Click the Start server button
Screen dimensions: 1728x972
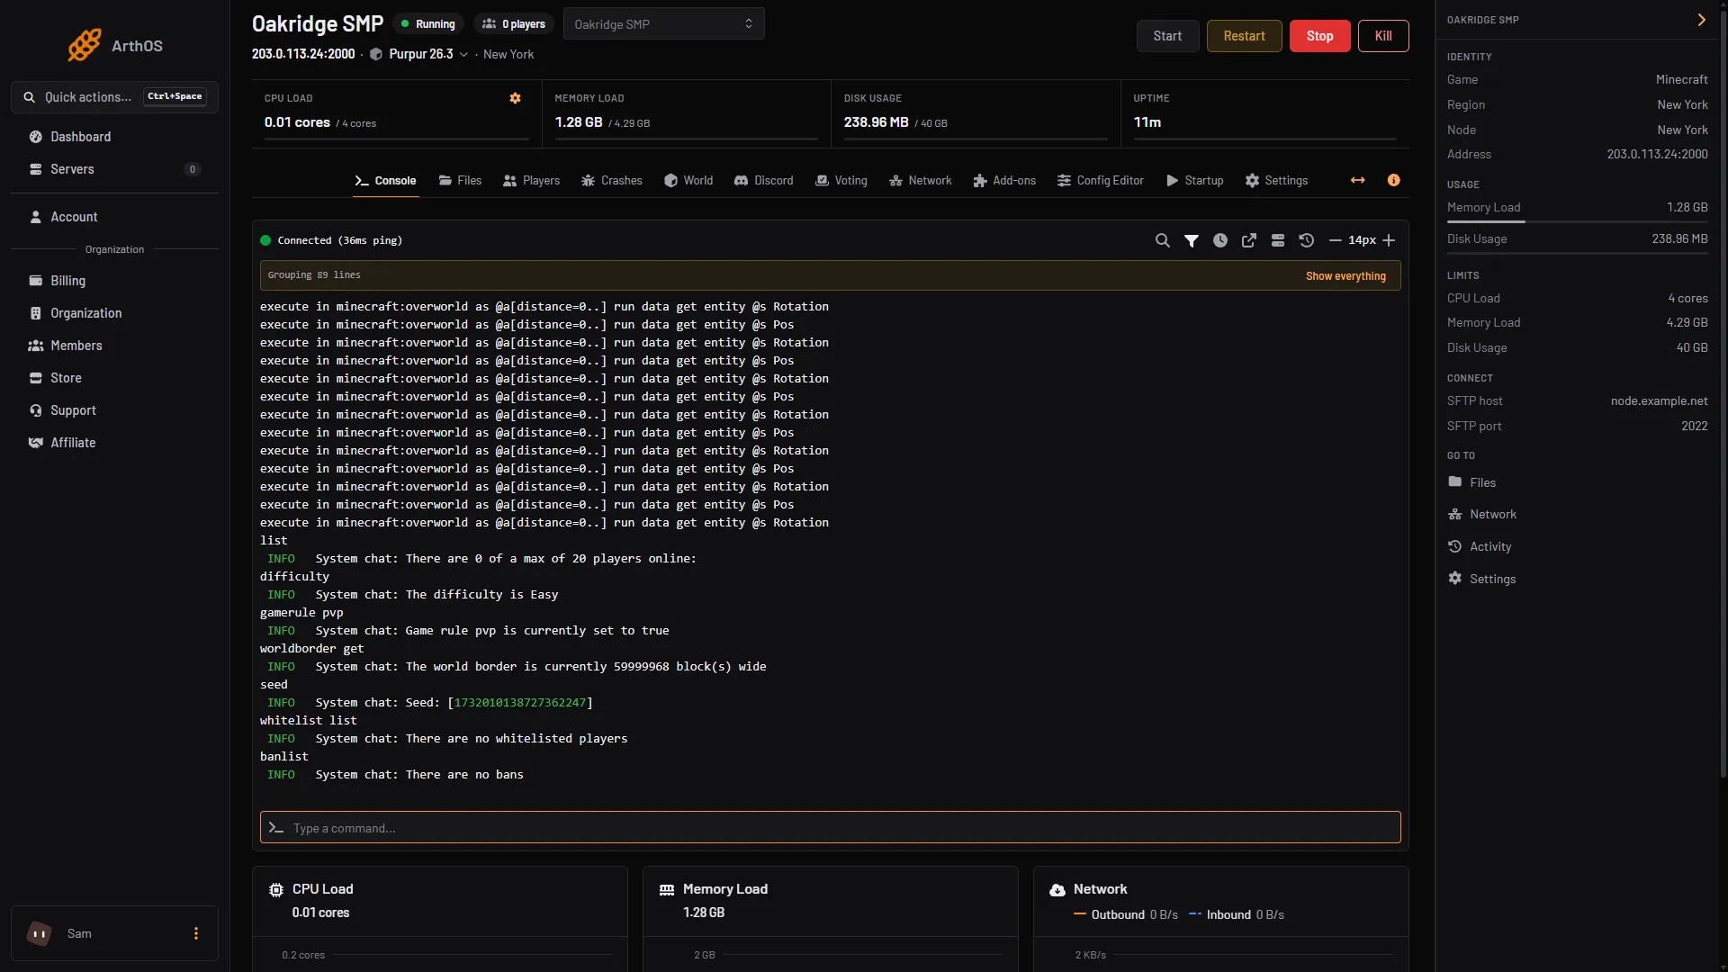pyautogui.click(x=1167, y=36)
